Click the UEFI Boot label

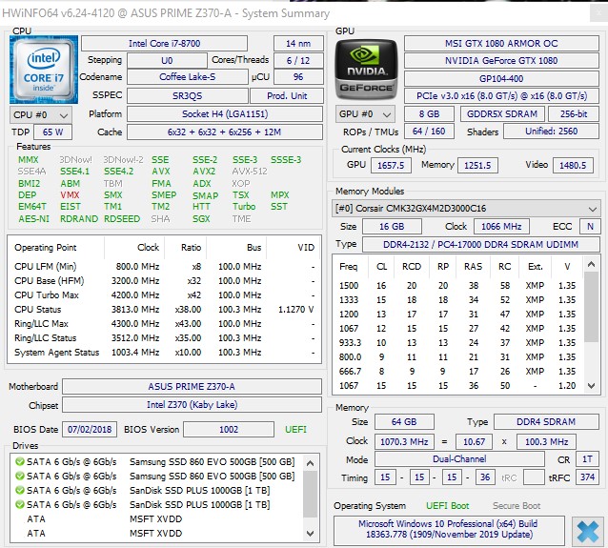(448, 506)
